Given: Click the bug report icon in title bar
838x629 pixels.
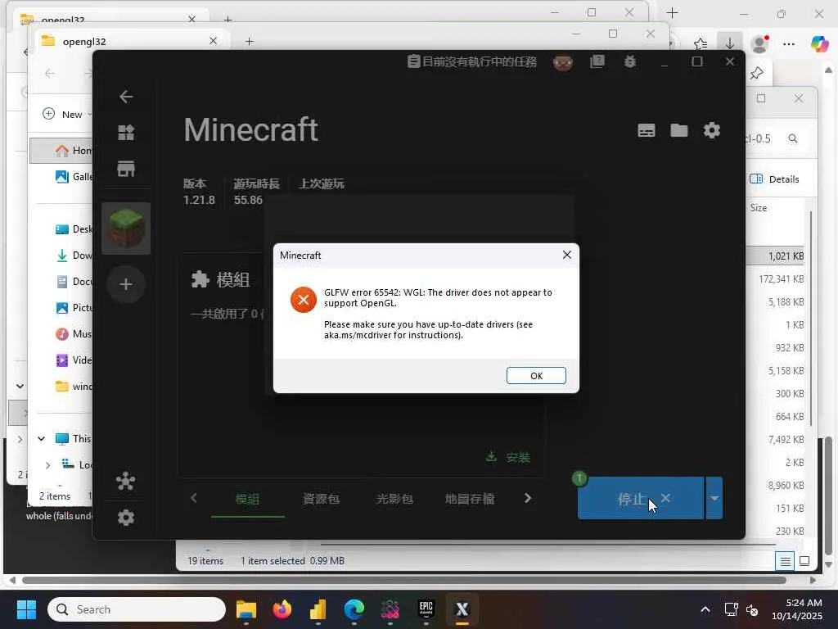Looking at the screenshot, I should [630, 61].
